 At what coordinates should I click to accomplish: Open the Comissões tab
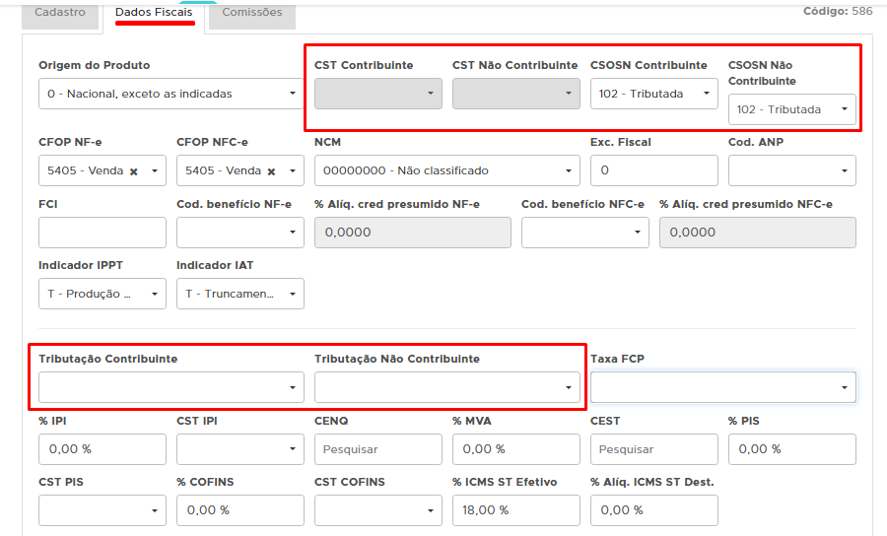251,13
